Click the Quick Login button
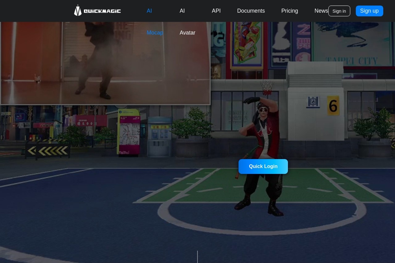Screen dimensions: 395x263 pos(263,166)
